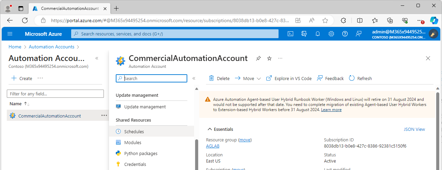Open the portal Settings gear
This screenshot has height=170, width=442.
tap(331, 34)
